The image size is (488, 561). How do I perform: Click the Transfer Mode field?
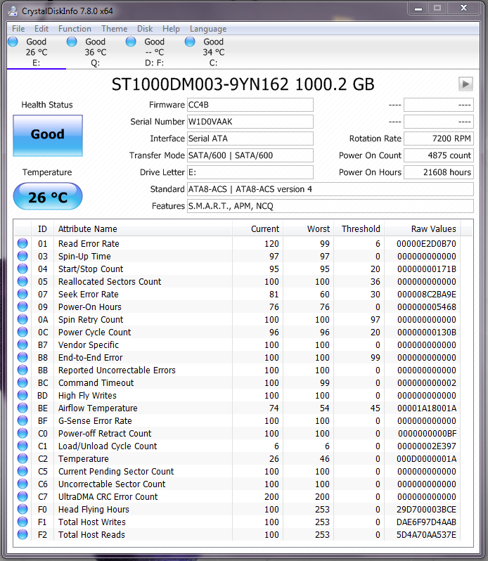pyautogui.click(x=250, y=155)
